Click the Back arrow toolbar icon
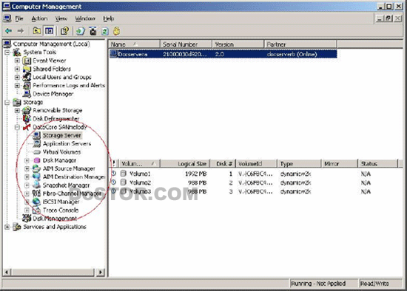The height and width of the screenshot is (291, 407). tap(8, 31)
